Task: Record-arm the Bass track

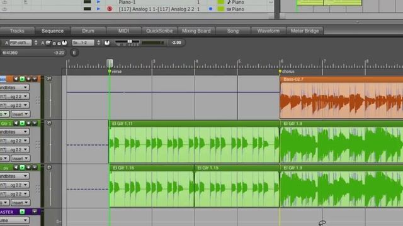Action: point(28,79)
